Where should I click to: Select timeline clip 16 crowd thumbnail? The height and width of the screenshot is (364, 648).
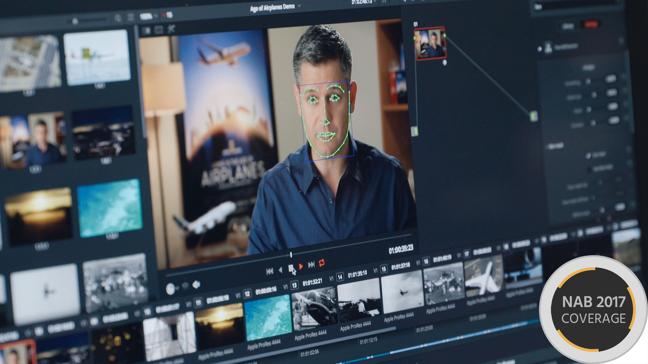443,284
